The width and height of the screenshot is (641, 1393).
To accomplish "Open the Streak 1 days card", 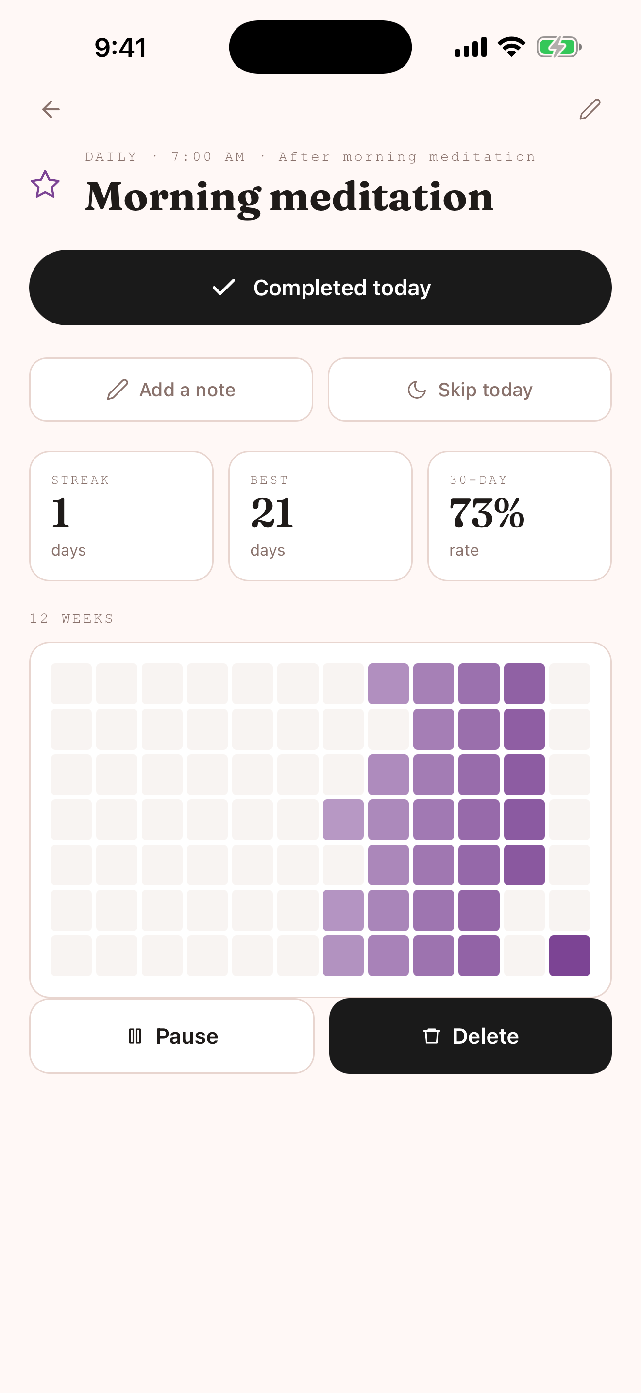I will tap(121, 516).
